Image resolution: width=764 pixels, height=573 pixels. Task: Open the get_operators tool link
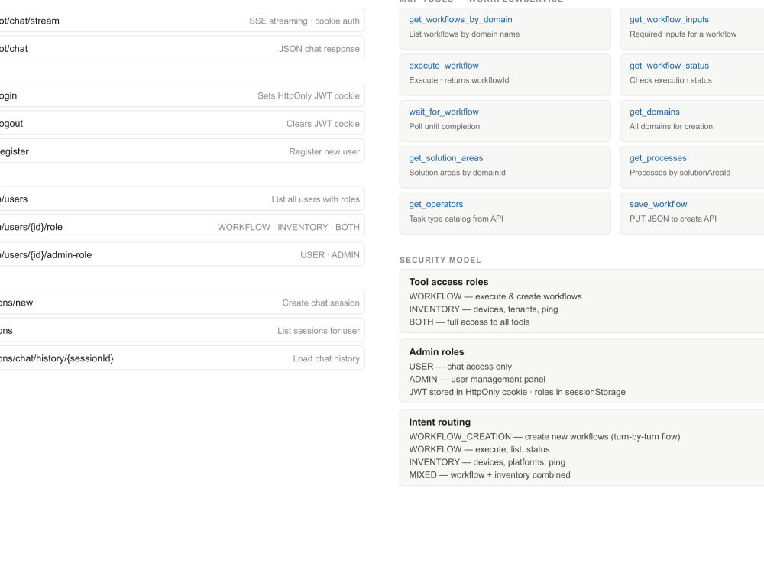[x=436, y=205]
